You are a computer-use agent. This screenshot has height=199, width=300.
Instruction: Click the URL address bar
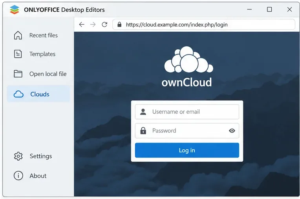pyautogui.click(x=204, y=24)
